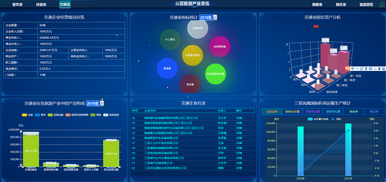Select 旅客到达量 airport tab

312,111
